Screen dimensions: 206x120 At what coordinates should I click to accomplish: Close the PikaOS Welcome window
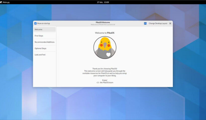click(170, 23)
